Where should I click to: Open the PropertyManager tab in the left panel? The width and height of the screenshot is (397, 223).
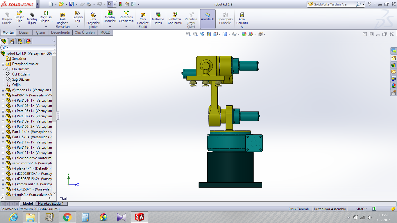(x=12, y=41)
